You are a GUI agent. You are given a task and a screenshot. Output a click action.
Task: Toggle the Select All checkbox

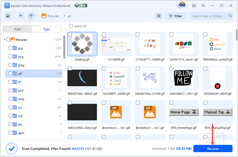(71, 26)
